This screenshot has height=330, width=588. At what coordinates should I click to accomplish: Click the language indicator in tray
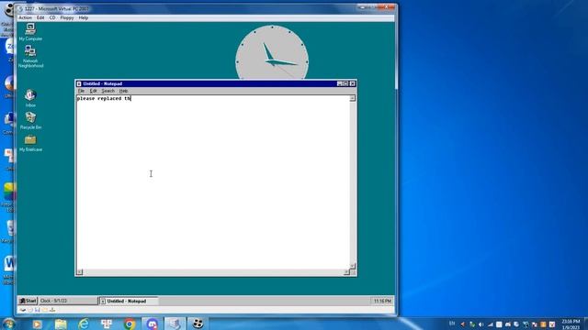(452, 324)
